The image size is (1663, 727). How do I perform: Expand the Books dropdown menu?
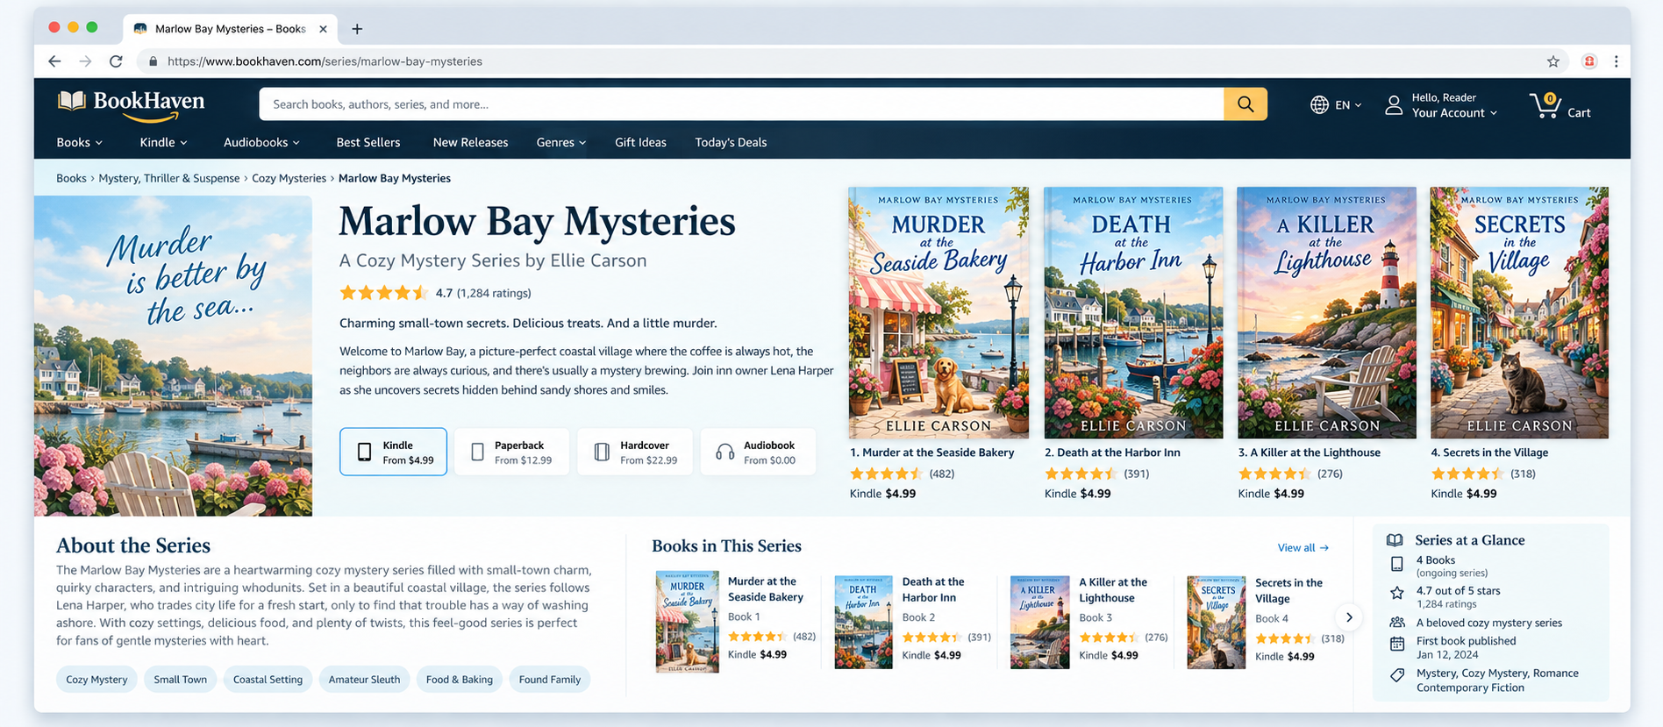coord(80,142)
